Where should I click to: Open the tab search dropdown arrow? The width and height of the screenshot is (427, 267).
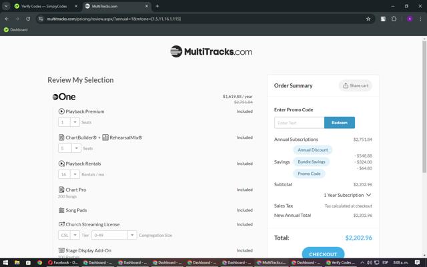[6, 6]
